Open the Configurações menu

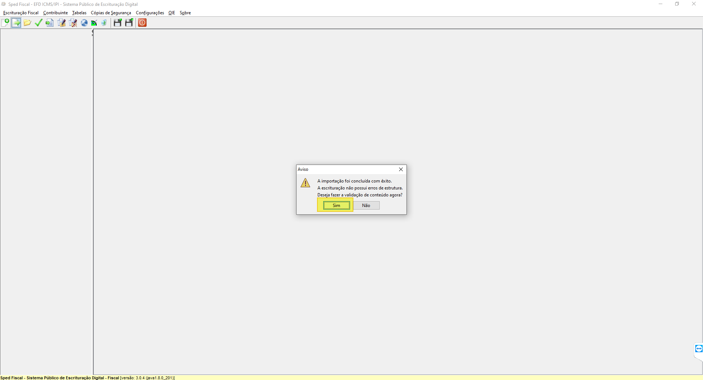pyautogui.click(x=150, y=13)
